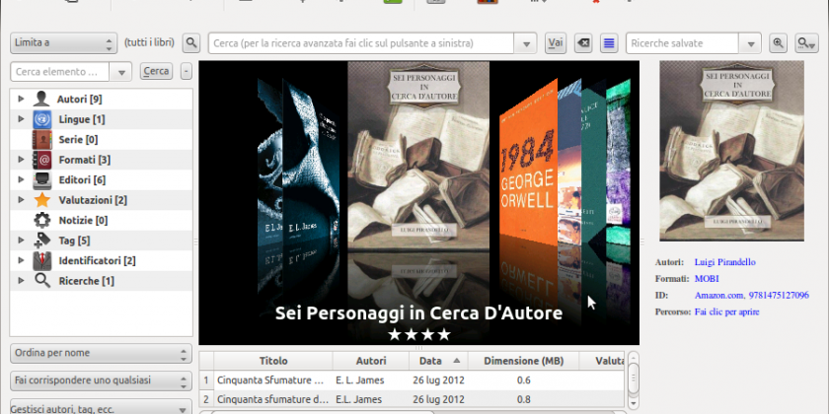
Task: Click the Valutazioni star icon
Action: point(41,200)
